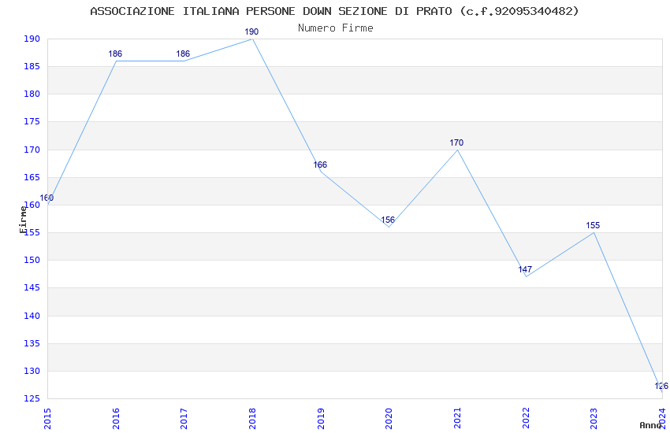Click y-axis tick label 125

(32, 398)
